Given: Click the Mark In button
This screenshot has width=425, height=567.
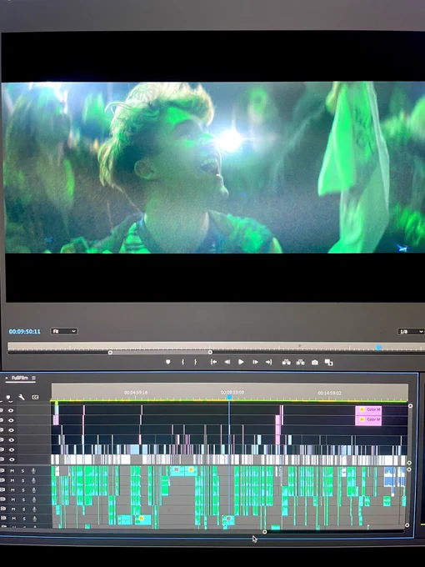Looking at the screenshot, I should pos(182,362).
